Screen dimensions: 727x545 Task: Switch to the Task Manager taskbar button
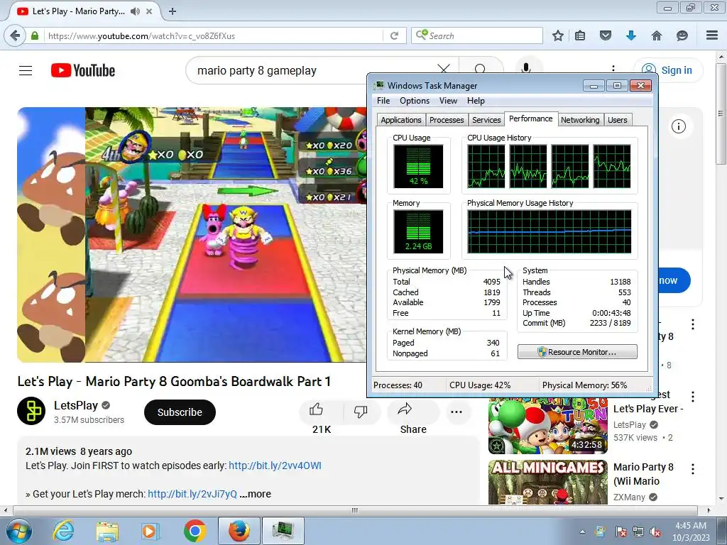[283, 531]
